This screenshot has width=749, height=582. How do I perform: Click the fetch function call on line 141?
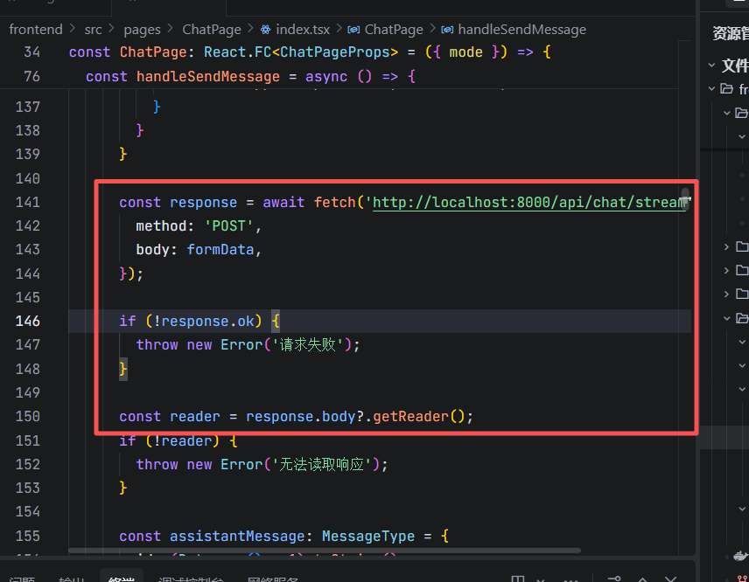pos(334,202)
